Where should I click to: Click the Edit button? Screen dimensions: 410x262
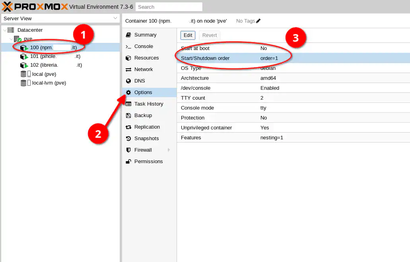tap(188, 35)
